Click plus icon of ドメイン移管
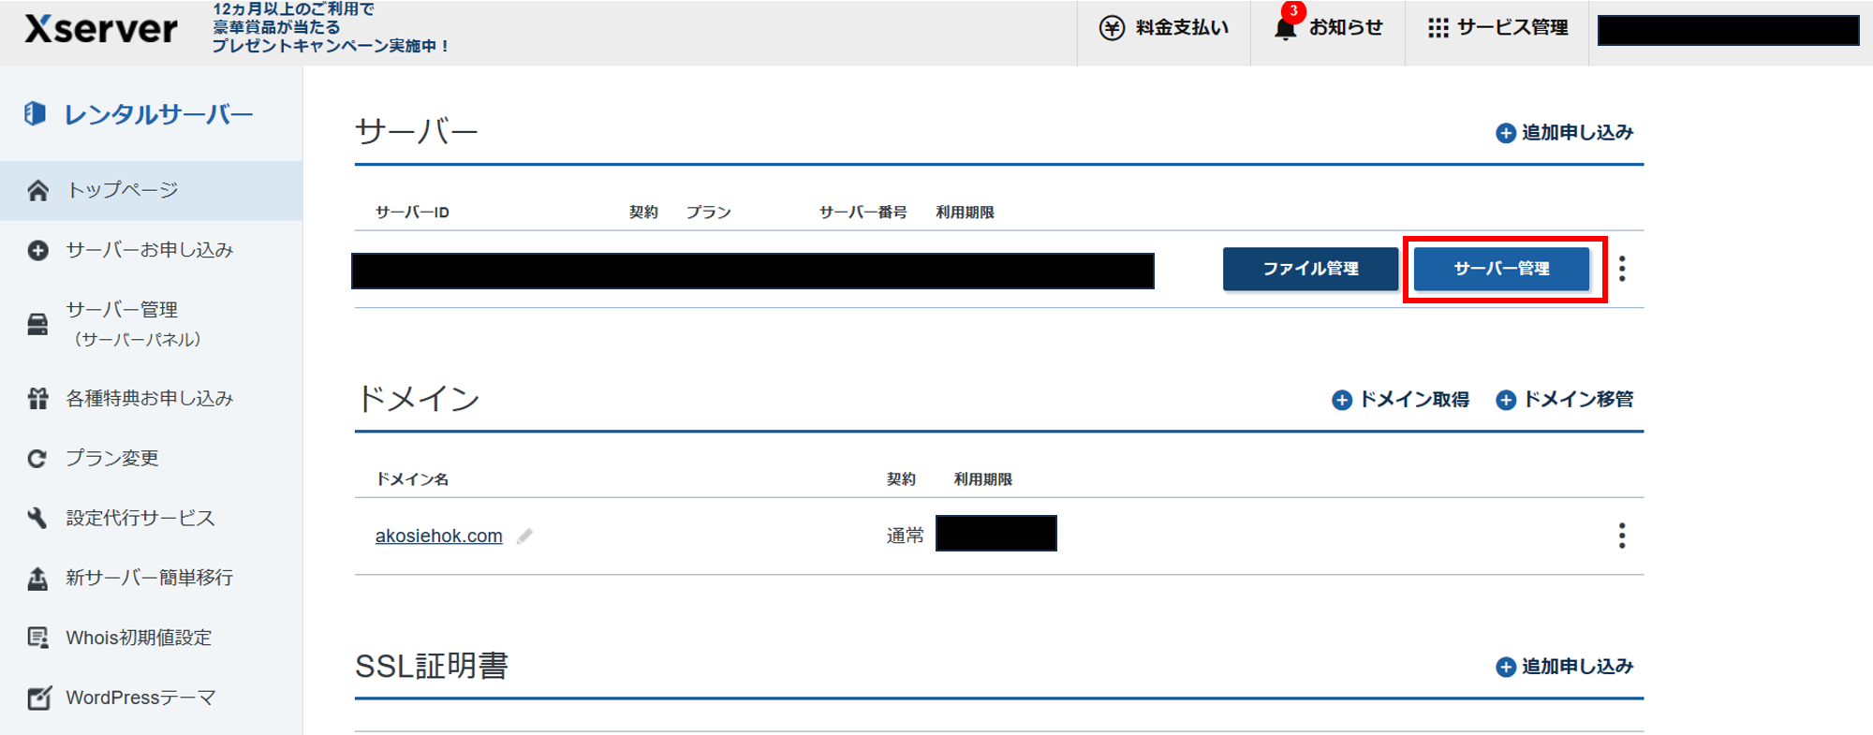The width and height of the screenshot is (1873, 735). point(1506,400)
